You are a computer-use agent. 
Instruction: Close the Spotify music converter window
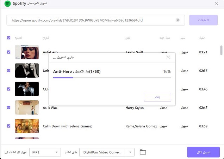click(217, 4)
